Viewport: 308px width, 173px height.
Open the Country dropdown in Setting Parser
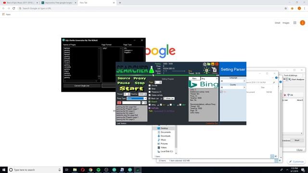tap(233, 87)
